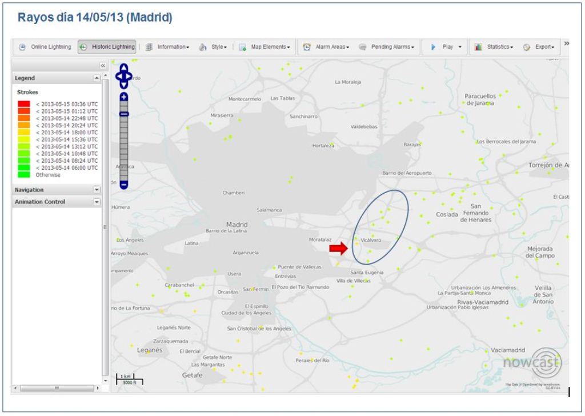Expand the Animation Control section

click(x=97, y=202)
